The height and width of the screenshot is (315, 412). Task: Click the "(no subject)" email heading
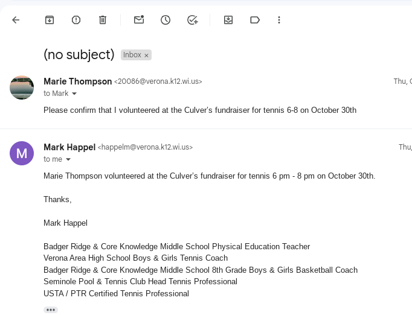(x=79, y=55)
